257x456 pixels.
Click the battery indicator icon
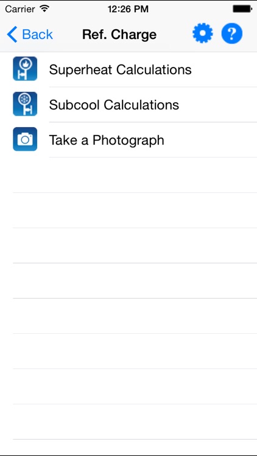(242, 9)
